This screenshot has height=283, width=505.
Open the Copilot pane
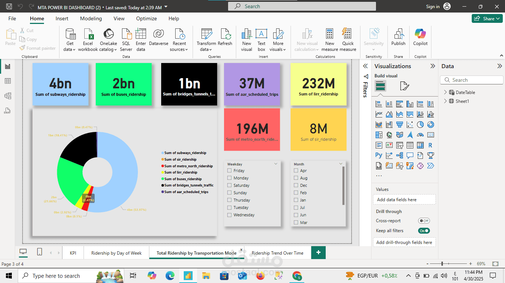tap(420, 37)
